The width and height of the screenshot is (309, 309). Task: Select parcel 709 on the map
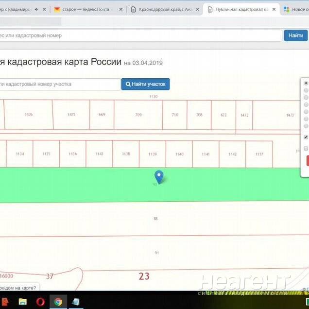(138, 115)
